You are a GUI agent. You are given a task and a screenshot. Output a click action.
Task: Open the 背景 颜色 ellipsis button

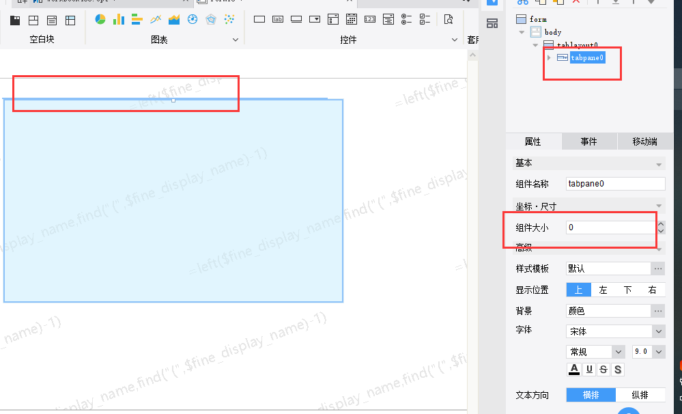[658, 311]
